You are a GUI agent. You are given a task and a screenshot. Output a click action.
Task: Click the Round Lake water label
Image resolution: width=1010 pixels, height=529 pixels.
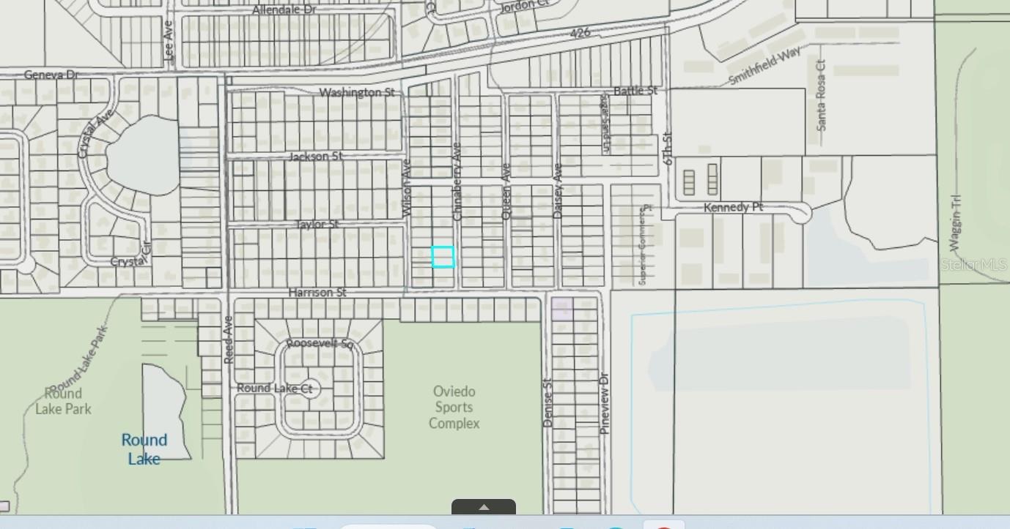[x=144, y=449]
